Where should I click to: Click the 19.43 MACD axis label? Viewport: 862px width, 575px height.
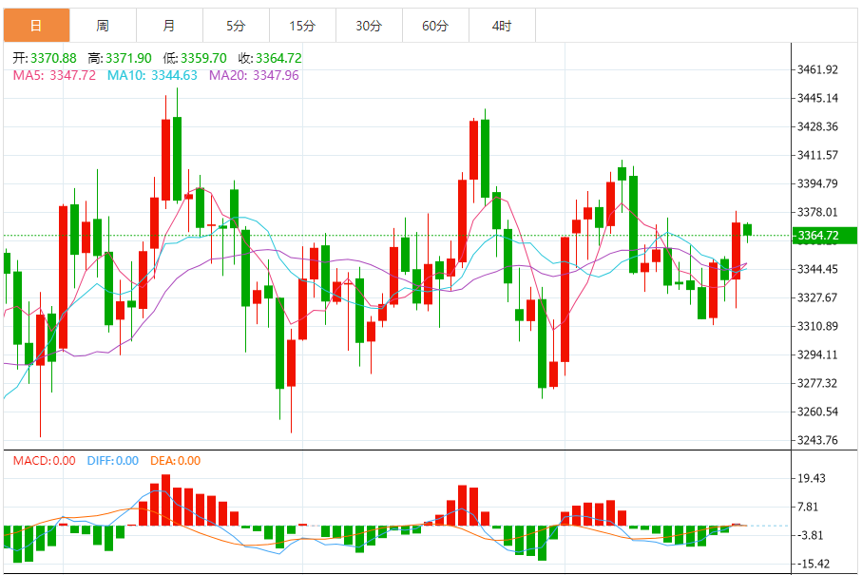click(812, 478)
